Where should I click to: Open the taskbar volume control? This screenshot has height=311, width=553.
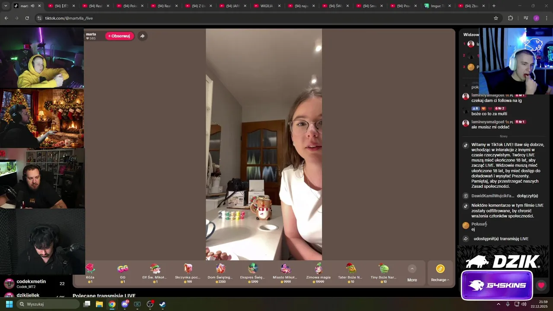(x=524, y=304)
